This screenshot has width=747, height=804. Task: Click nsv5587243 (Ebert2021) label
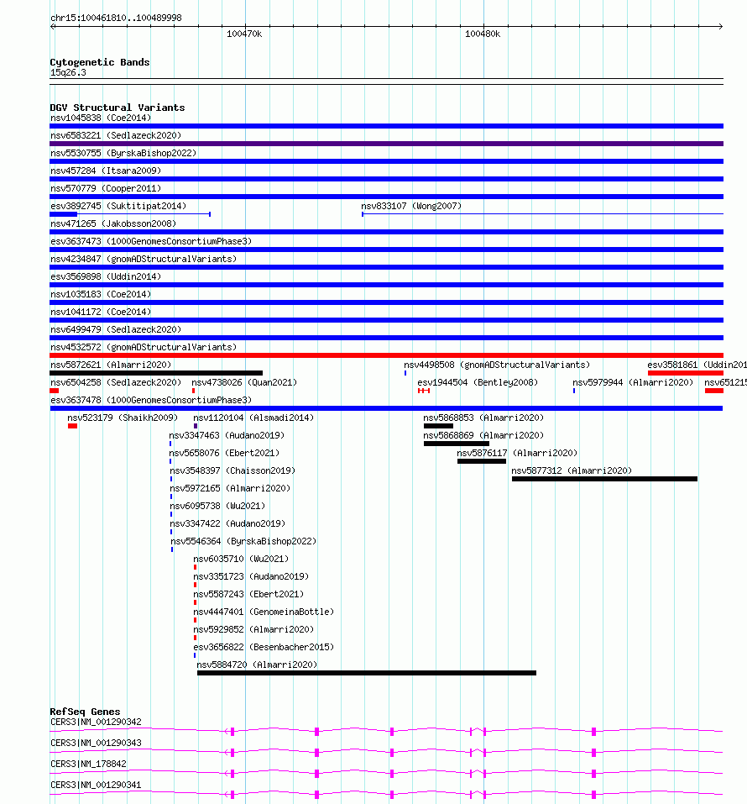click(x=248, y=594)
